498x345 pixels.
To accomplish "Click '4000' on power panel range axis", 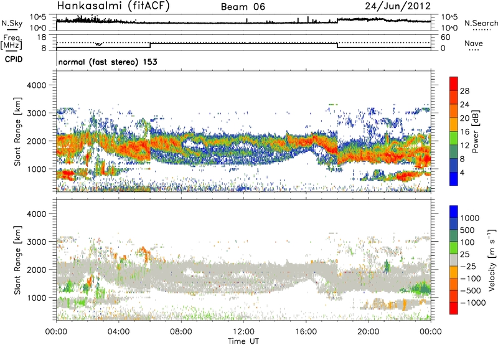I will (x=36, y=85).
